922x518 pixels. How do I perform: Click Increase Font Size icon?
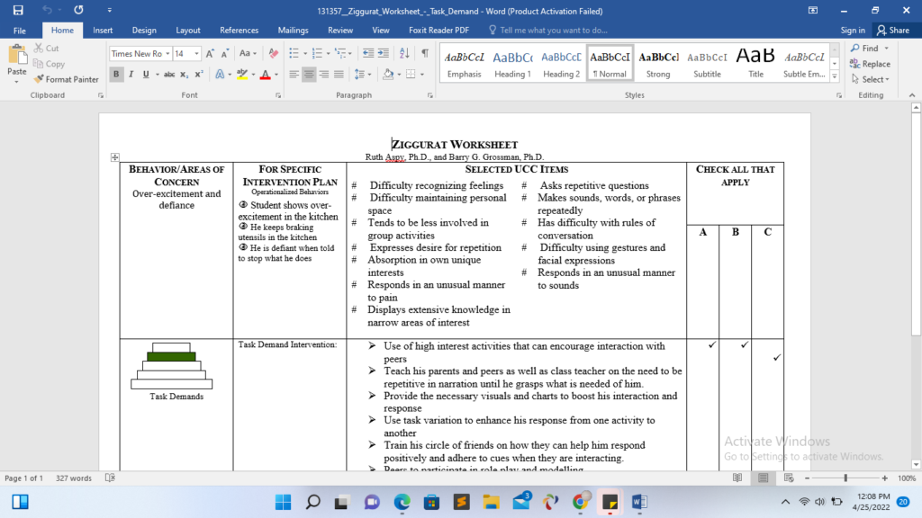click(210, 53)
